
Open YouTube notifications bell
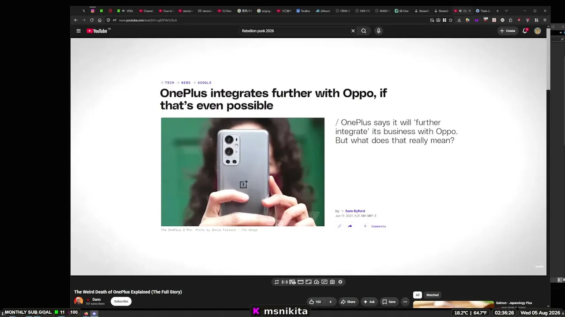click(x=525, y=31)
